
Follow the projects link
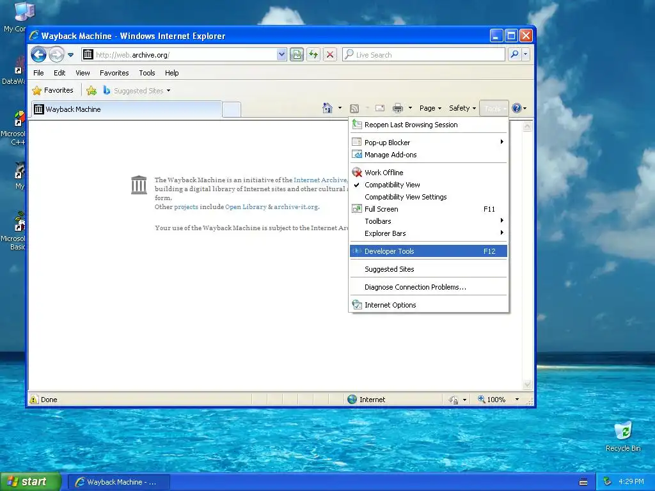[186, 207]
